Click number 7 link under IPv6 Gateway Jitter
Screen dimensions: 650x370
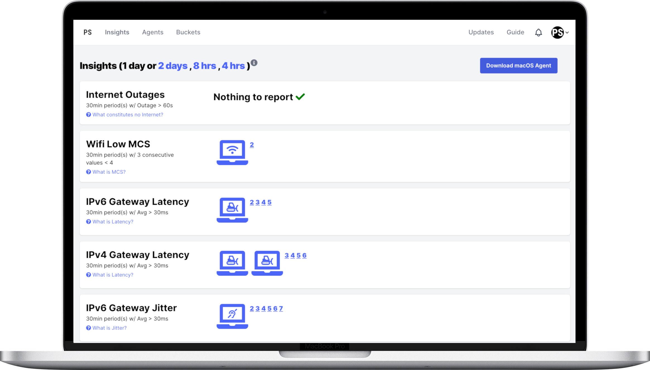(281, 308)
